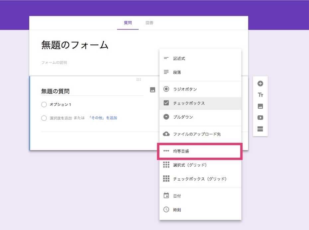Switch to the 回答 tab
The height and width of the screenshot is (230, 309).
(x=149, y=23)
